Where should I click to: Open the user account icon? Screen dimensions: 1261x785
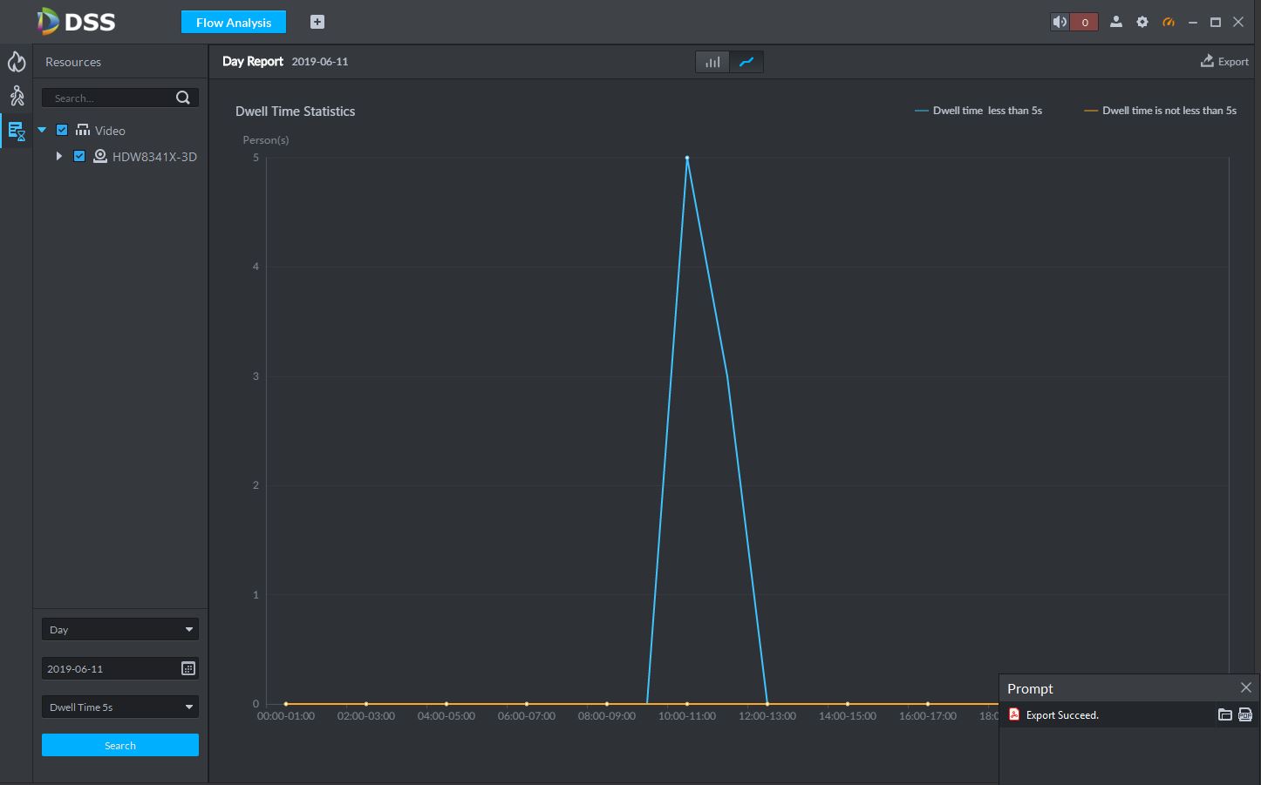click(1115, 23)
